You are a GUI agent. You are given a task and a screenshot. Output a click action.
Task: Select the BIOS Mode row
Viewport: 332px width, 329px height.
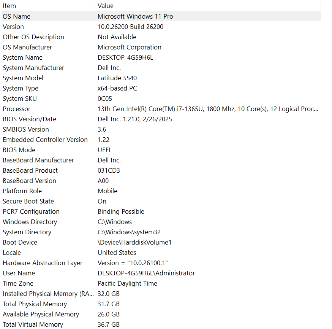tap(161, 150)
